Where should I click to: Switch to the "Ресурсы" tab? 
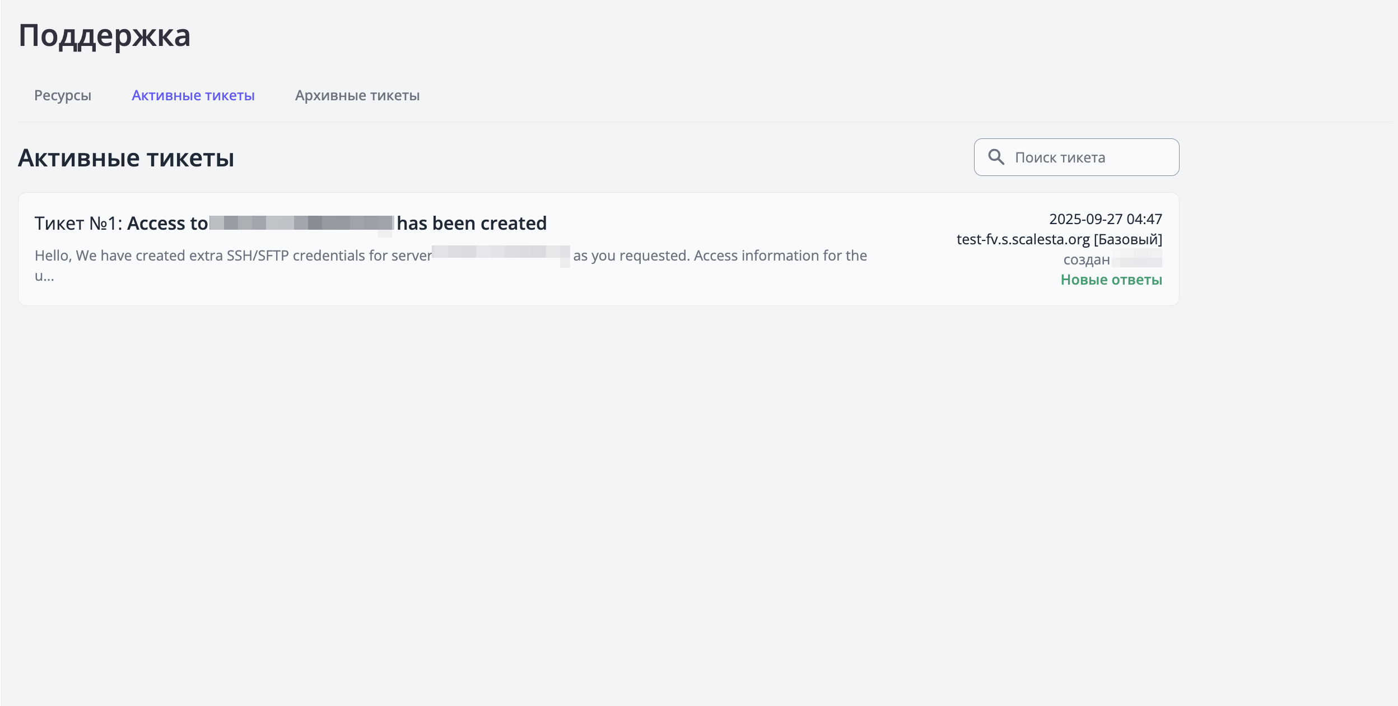pyautogui.click(x=62, y=95)
